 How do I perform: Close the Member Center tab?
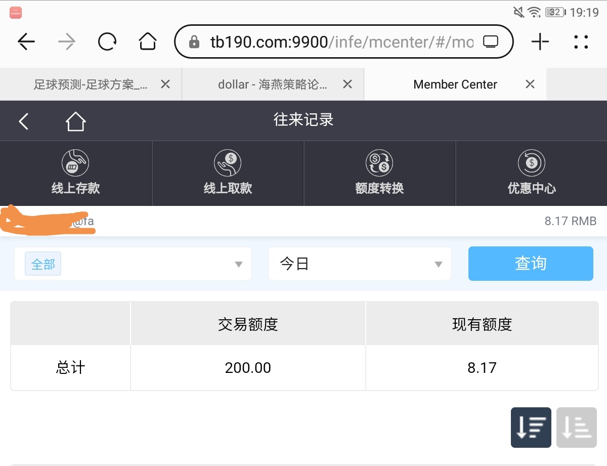(x=530, y=84)
